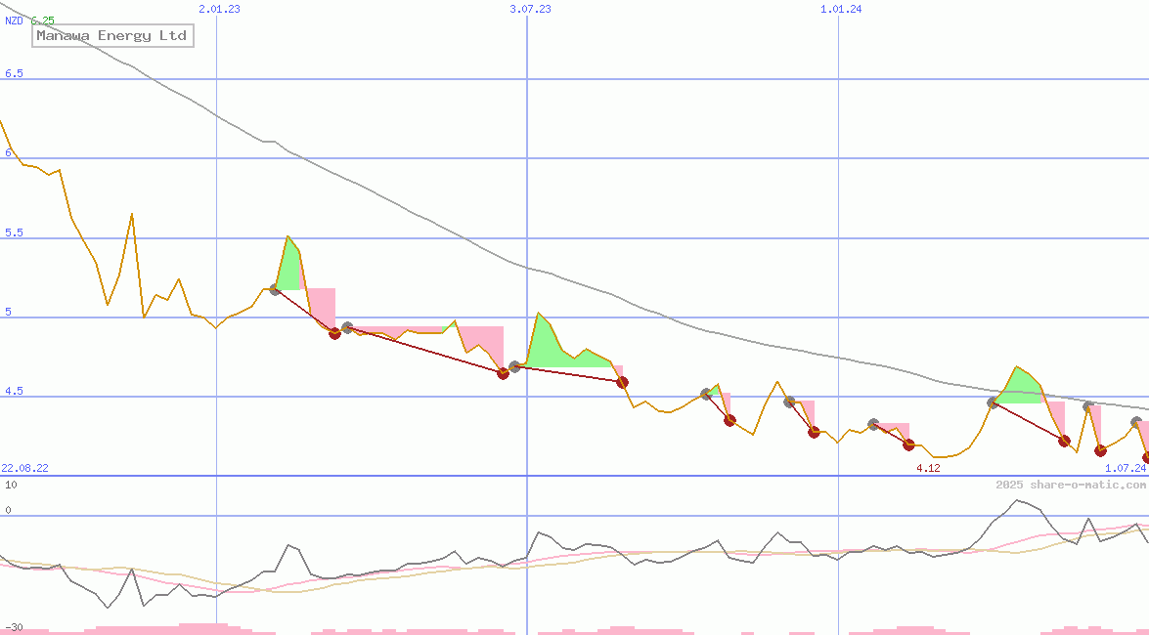Select the NZD currency label
Image resolution: width=1149 pixels, height=635 pixels.
14,21
